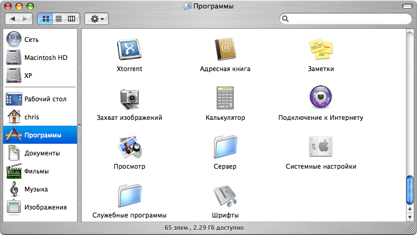The width and height of the screenshot is (417, 235).
Task: Open Системные настройки icon
Action: point(321,146)
